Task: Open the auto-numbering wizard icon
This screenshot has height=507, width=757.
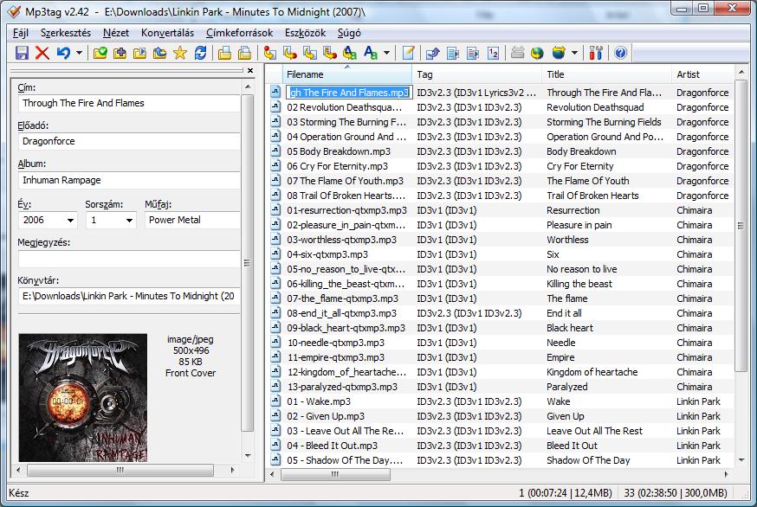Action: pos(493,54)
